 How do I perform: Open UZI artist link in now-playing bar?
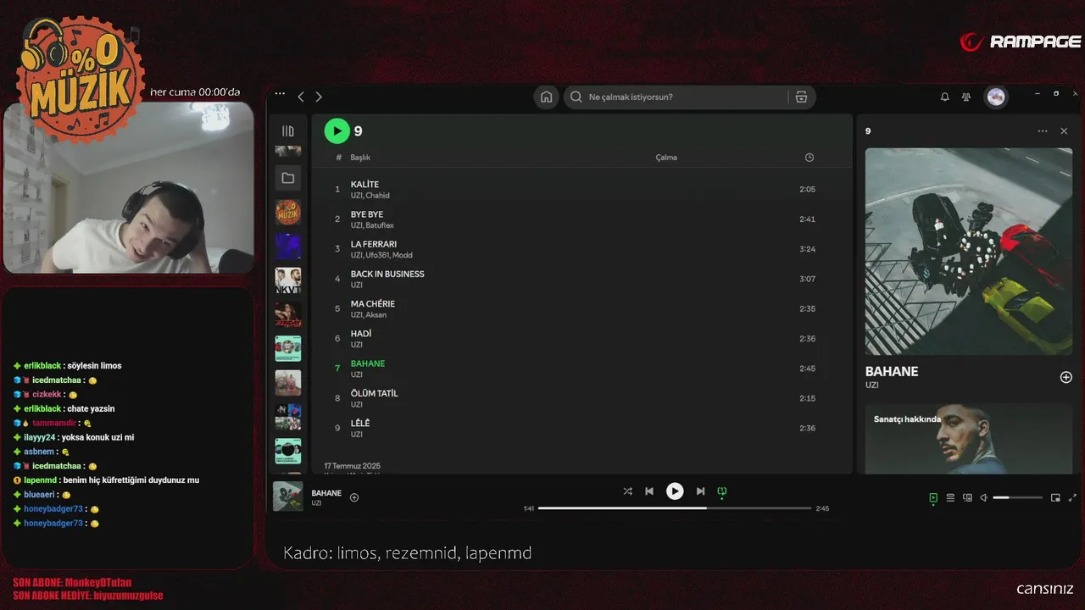pyautogui.click(x=316, y=503)
